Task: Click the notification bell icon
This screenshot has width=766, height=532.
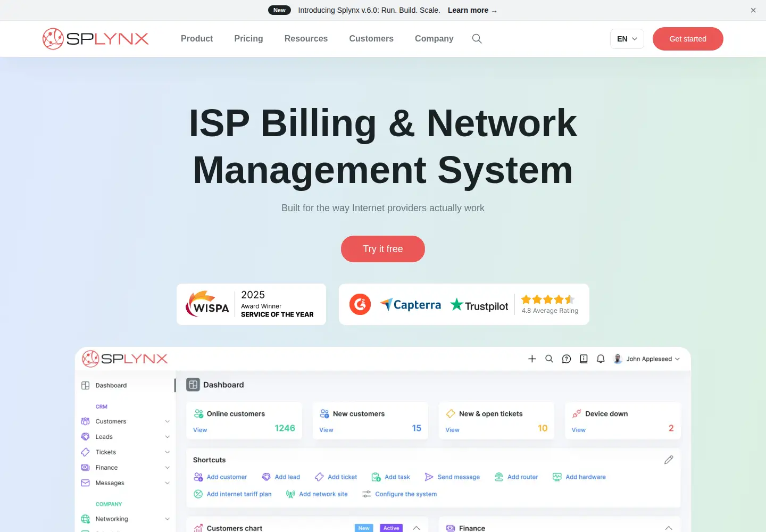Action: tap(601, 359)
